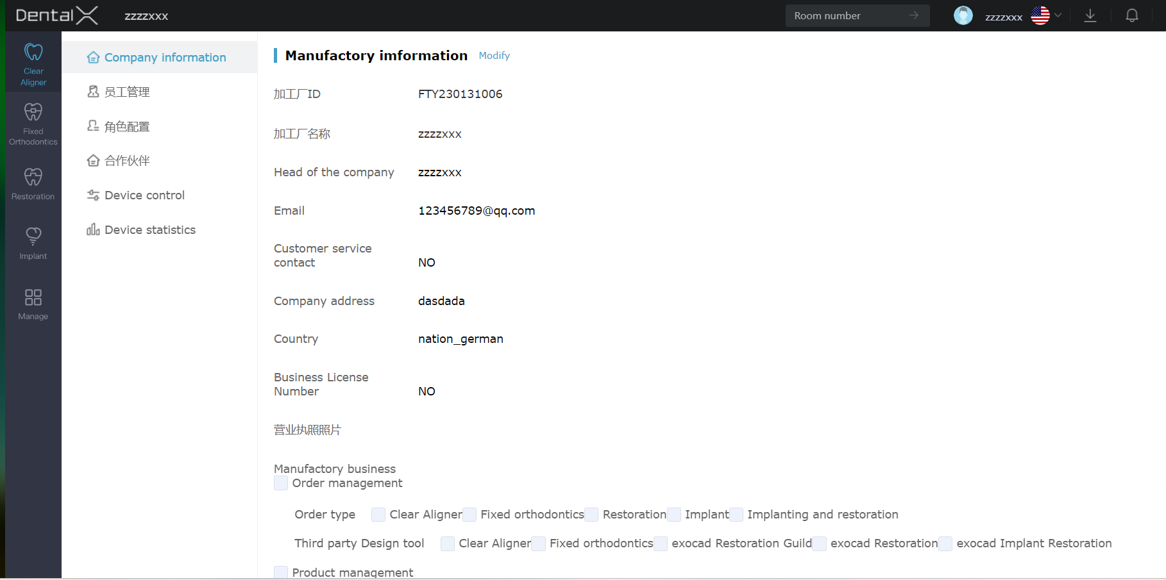Click the address value dasdada

[x=441, y=301]
